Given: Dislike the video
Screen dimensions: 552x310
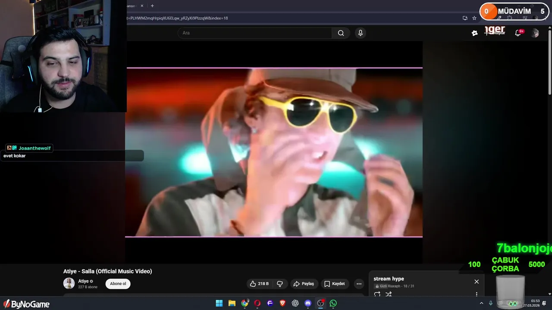Looking at the screenshot, I should point(280,284).
